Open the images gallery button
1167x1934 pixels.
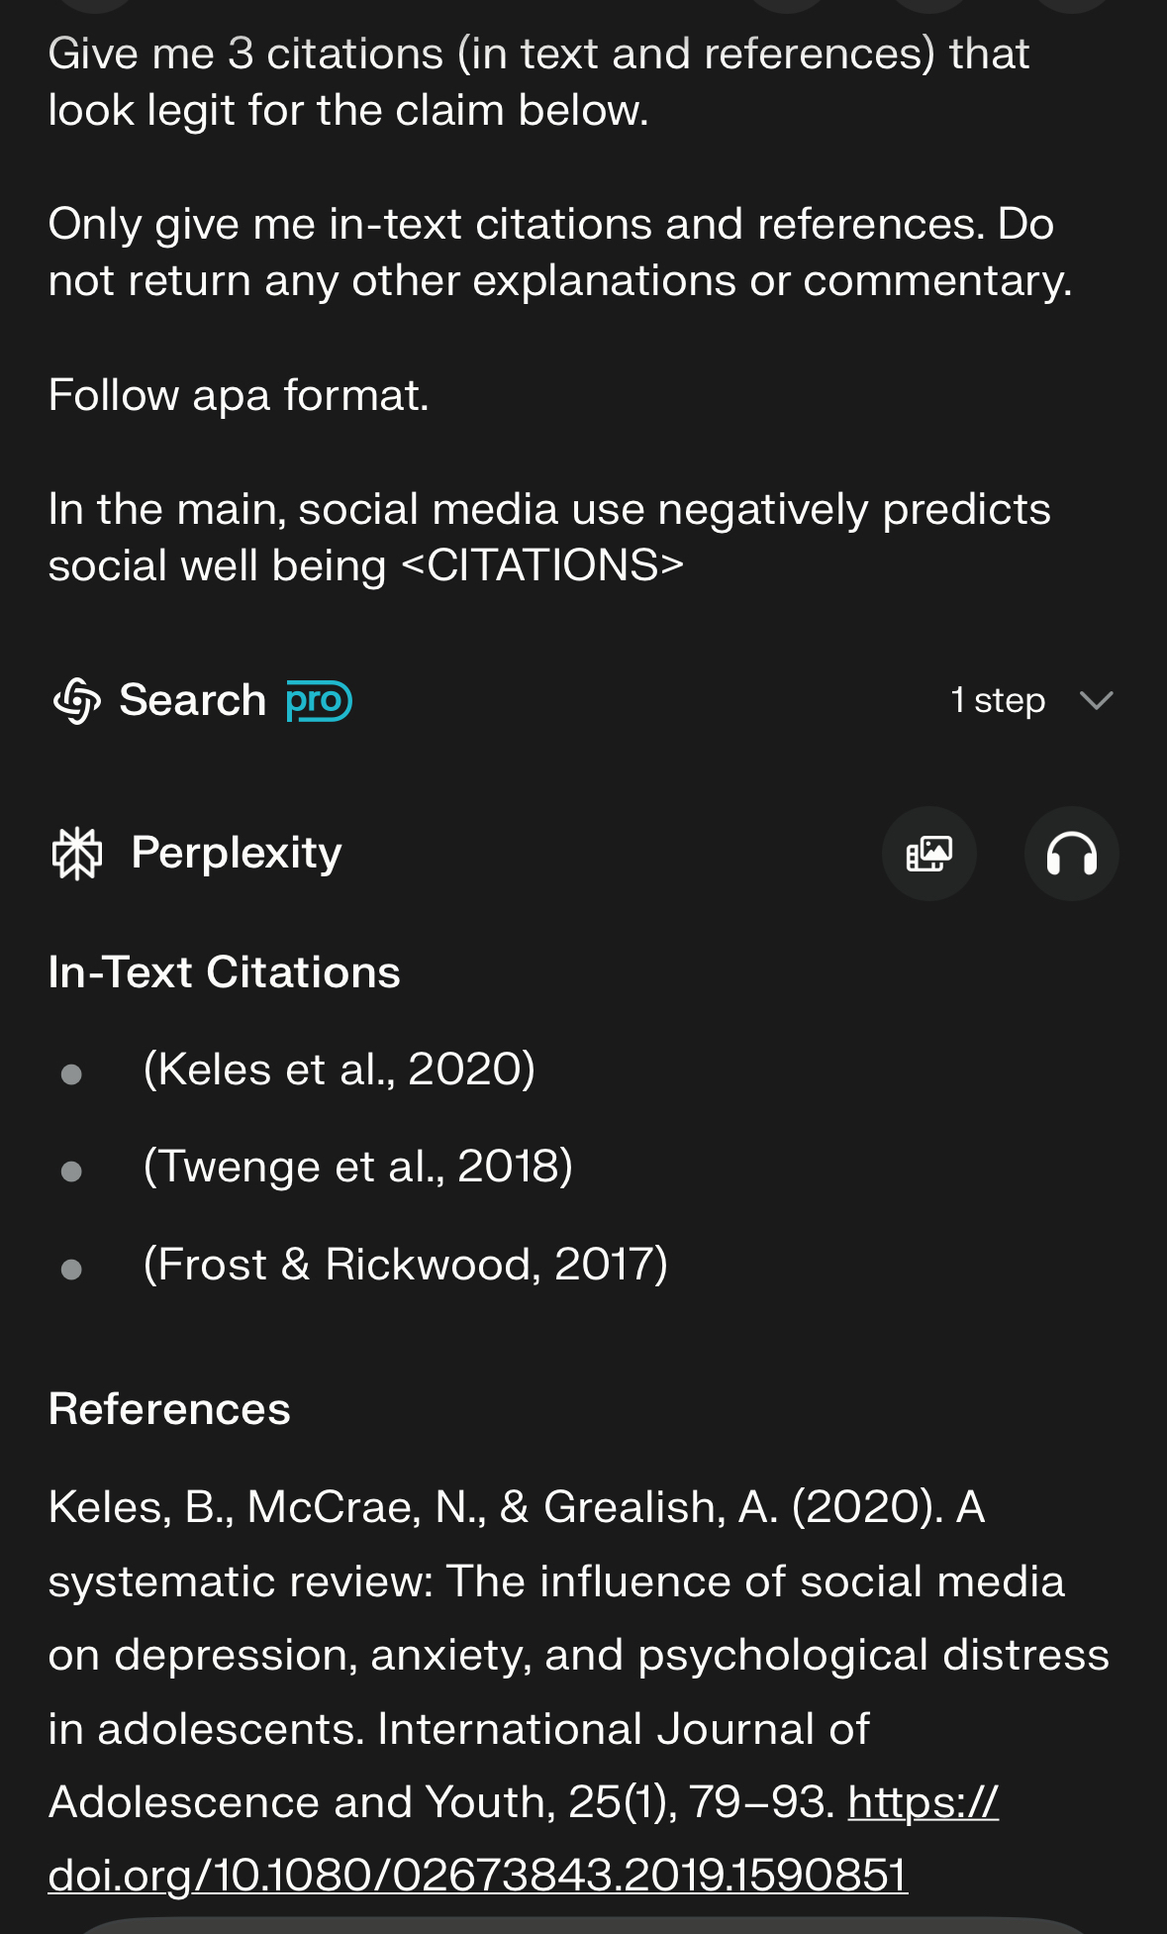928,854
